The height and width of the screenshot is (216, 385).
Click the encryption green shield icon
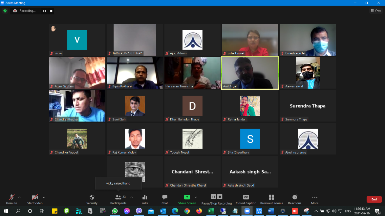(x=5, y=11)
